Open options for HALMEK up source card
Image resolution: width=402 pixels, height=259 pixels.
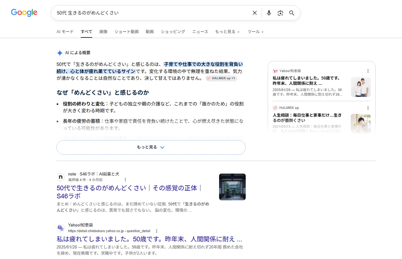(368, 108)
